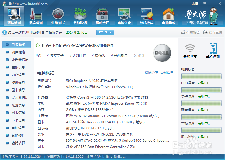Select the 硬件健康 sidebar tab
The height and width of the screenshot is (160, 225).
17,52
